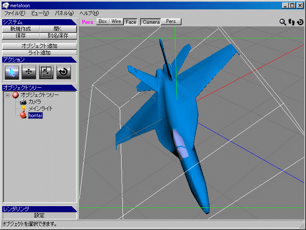Select the hontai tree item

[35, 115]
